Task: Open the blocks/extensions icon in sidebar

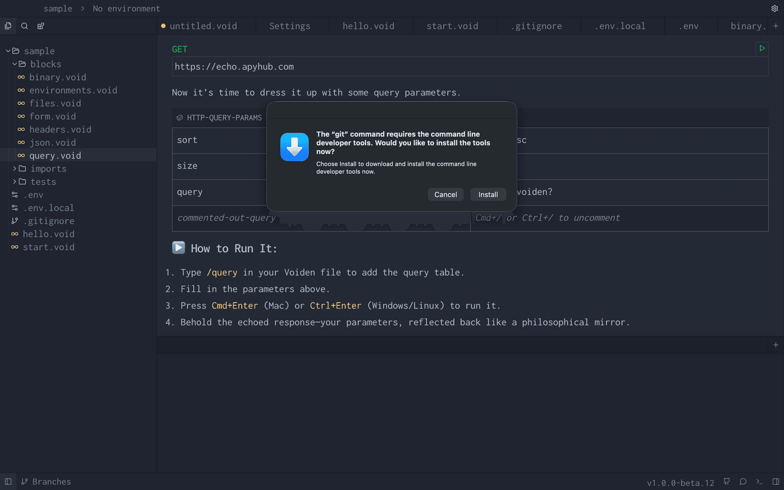Action: click(x=40, y=26)
